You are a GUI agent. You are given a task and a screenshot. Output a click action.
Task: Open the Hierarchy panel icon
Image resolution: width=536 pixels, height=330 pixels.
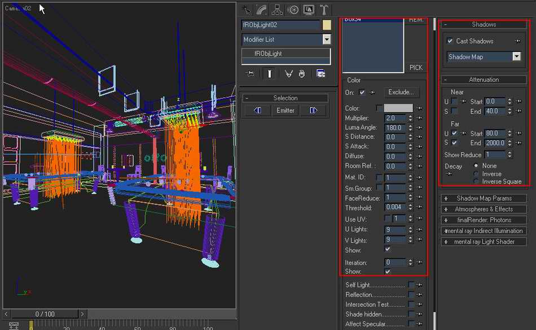click(277, 10)
